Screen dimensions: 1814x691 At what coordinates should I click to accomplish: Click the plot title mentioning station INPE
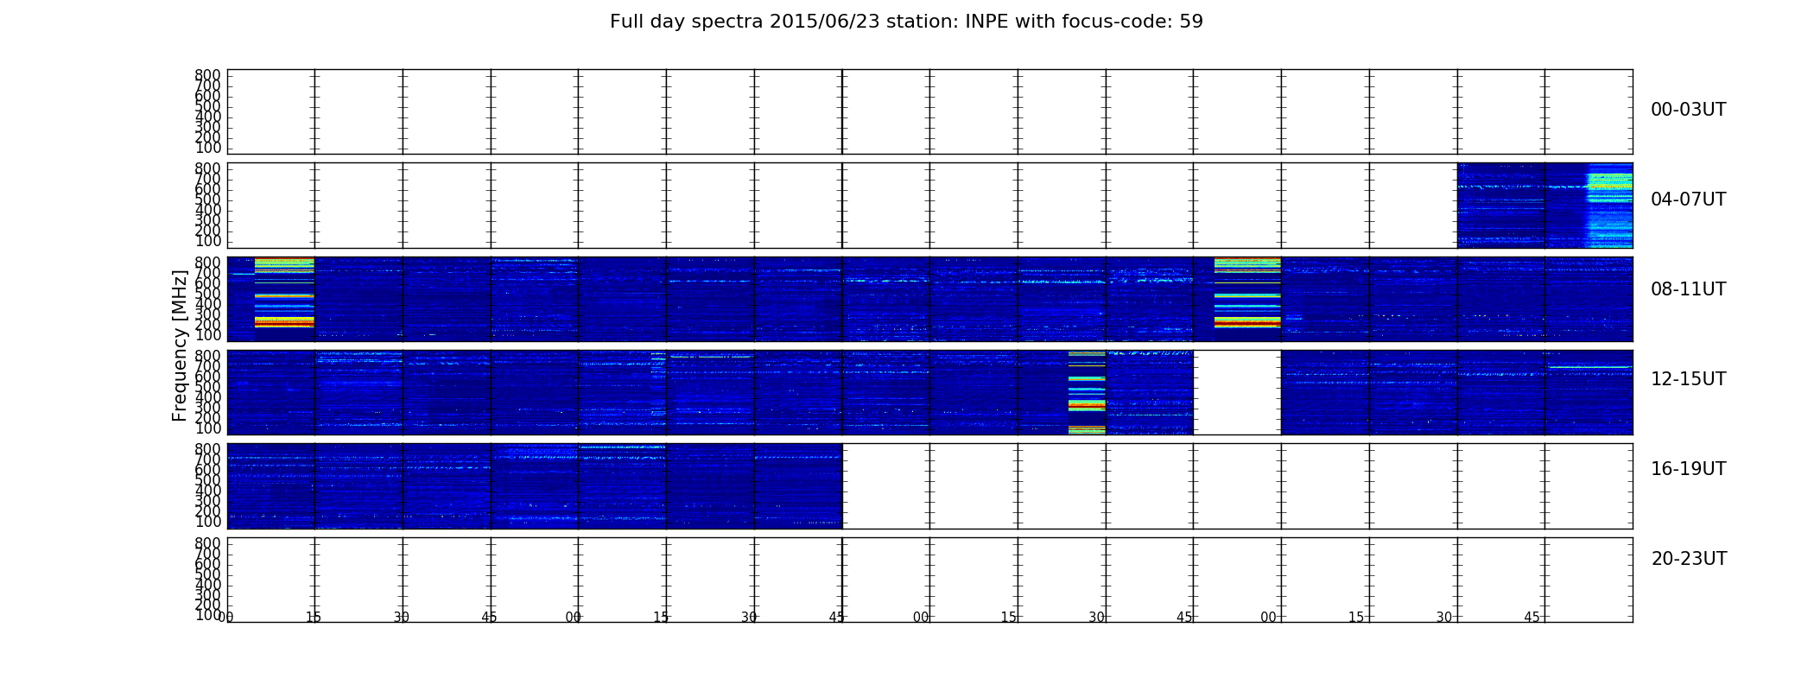[906, 22]
